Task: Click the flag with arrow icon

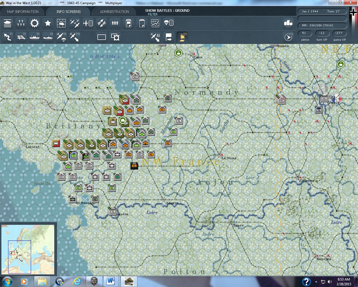Action: coord(169,37)
